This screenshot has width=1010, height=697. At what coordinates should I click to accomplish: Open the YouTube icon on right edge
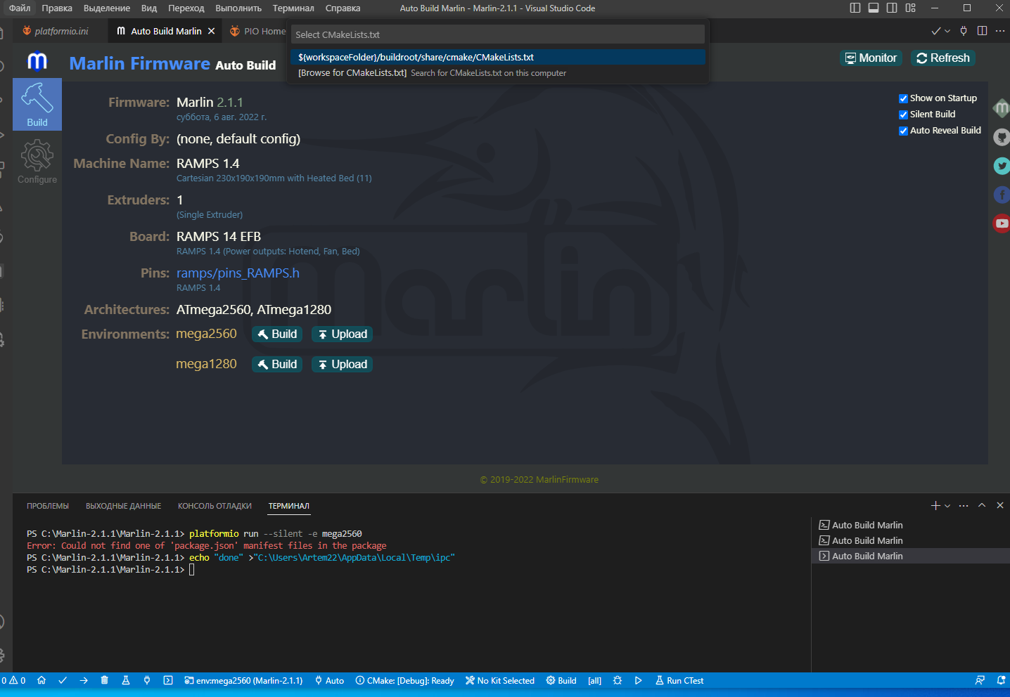(1002, 223)
